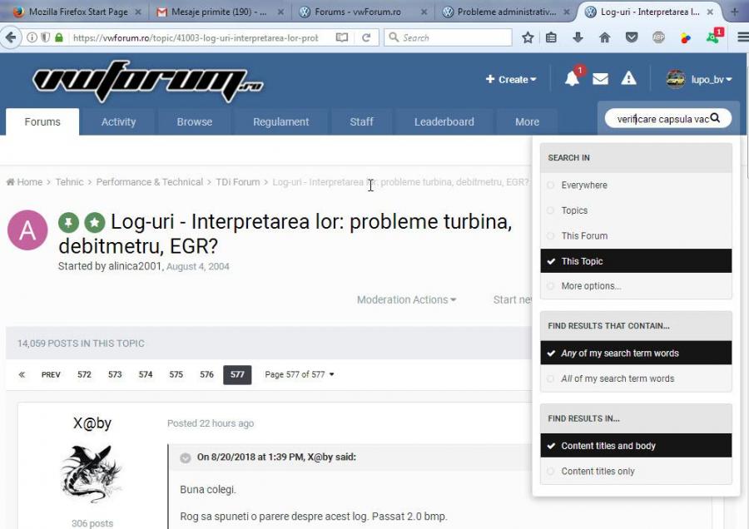Select the Everywhere search option
This screenshot has width=749, height=529.
583,185
